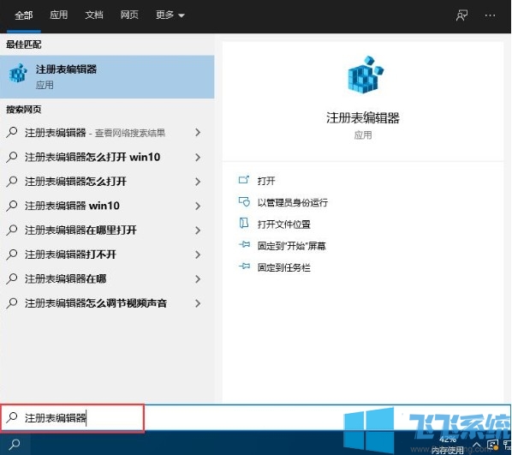Click pin icon beside 固定到"开始"屏幕
512x455 pixels.
(244, 244)
